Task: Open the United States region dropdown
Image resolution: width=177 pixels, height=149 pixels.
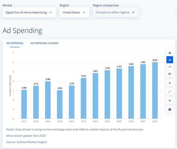Action: click(75, 12)
